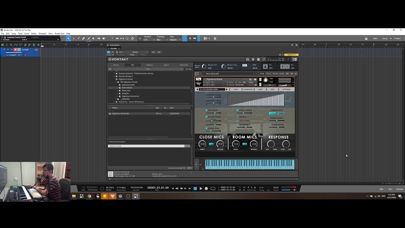Screen dimensions: 405x228
Task: Click the Stop transport button
Action: [x=195, y=188]
